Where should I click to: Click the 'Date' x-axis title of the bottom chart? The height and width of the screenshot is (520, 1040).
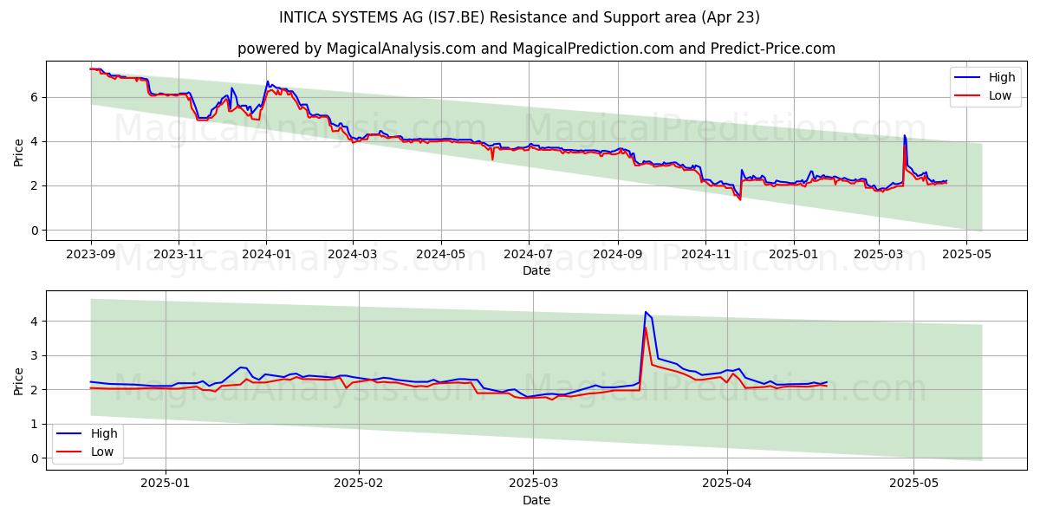click(x=536, y=500)
